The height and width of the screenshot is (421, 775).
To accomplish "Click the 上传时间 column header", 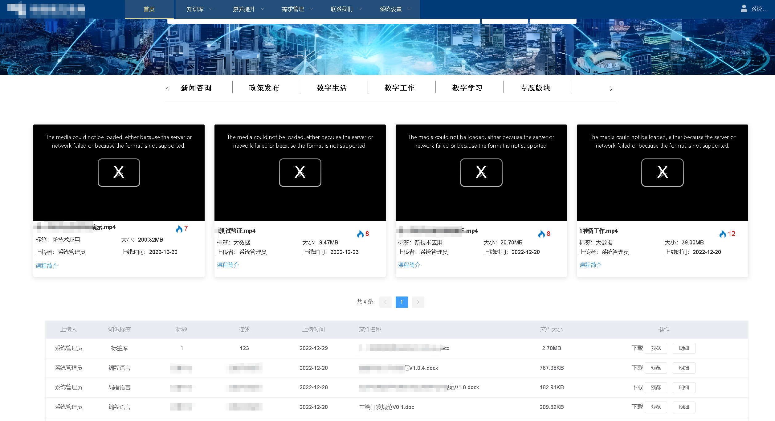I will click(314, 329).
